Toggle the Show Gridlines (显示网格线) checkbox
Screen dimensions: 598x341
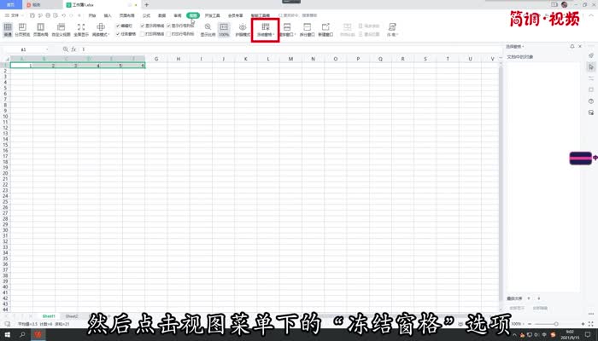click(x=144, y=26)
